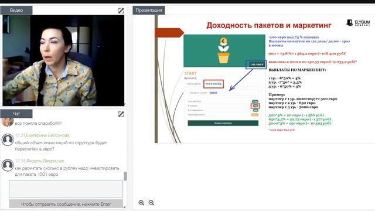The width and height of the screenshot is (375, 211).
Task: Click the "раз в день" payout option on slide
Action: coord(194,84)
